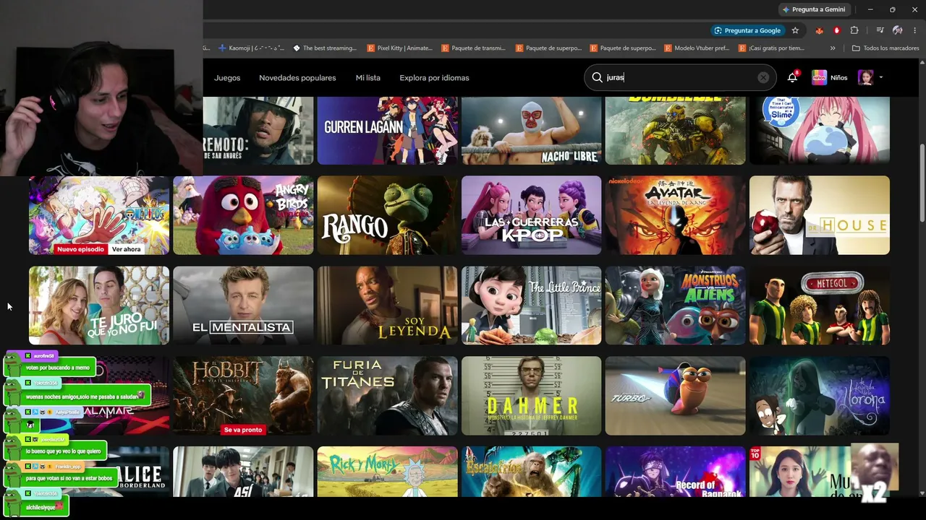Go to the Juegos section
926x520 pixels.
[x=227, y=78]
